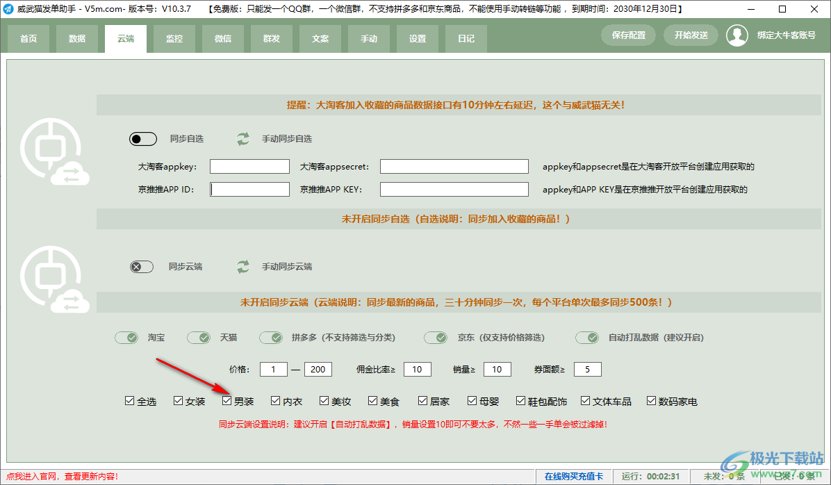Click the cloud sync graphic beside 同步云端

click(x=54, y=279)
